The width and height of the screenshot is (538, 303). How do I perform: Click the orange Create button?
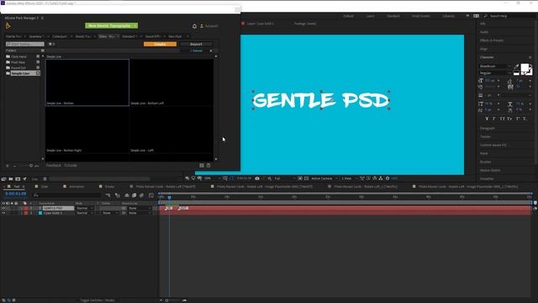160,44
